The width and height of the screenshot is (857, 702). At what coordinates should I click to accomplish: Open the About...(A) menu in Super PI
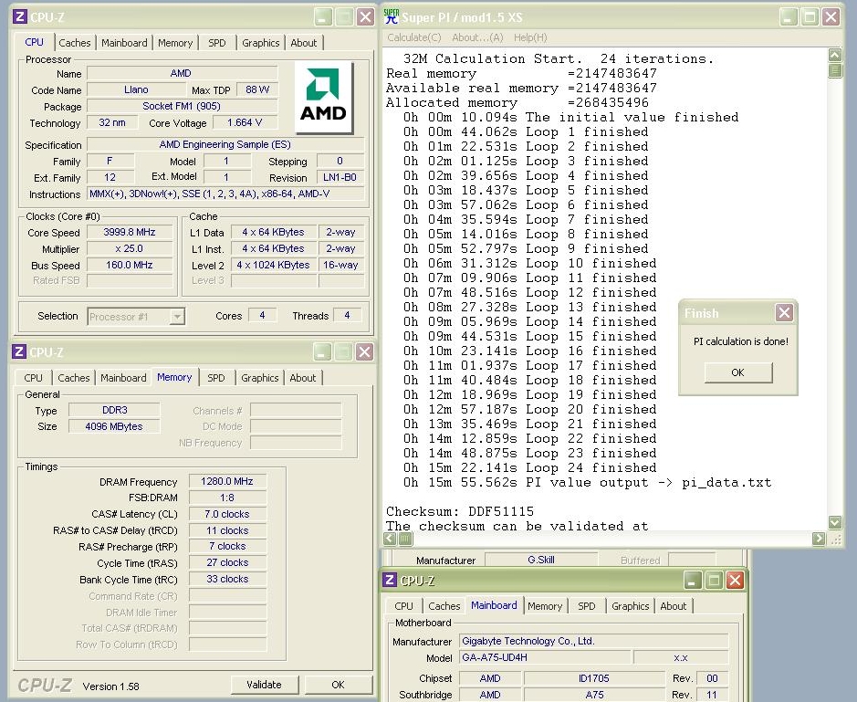pos(477,37)
